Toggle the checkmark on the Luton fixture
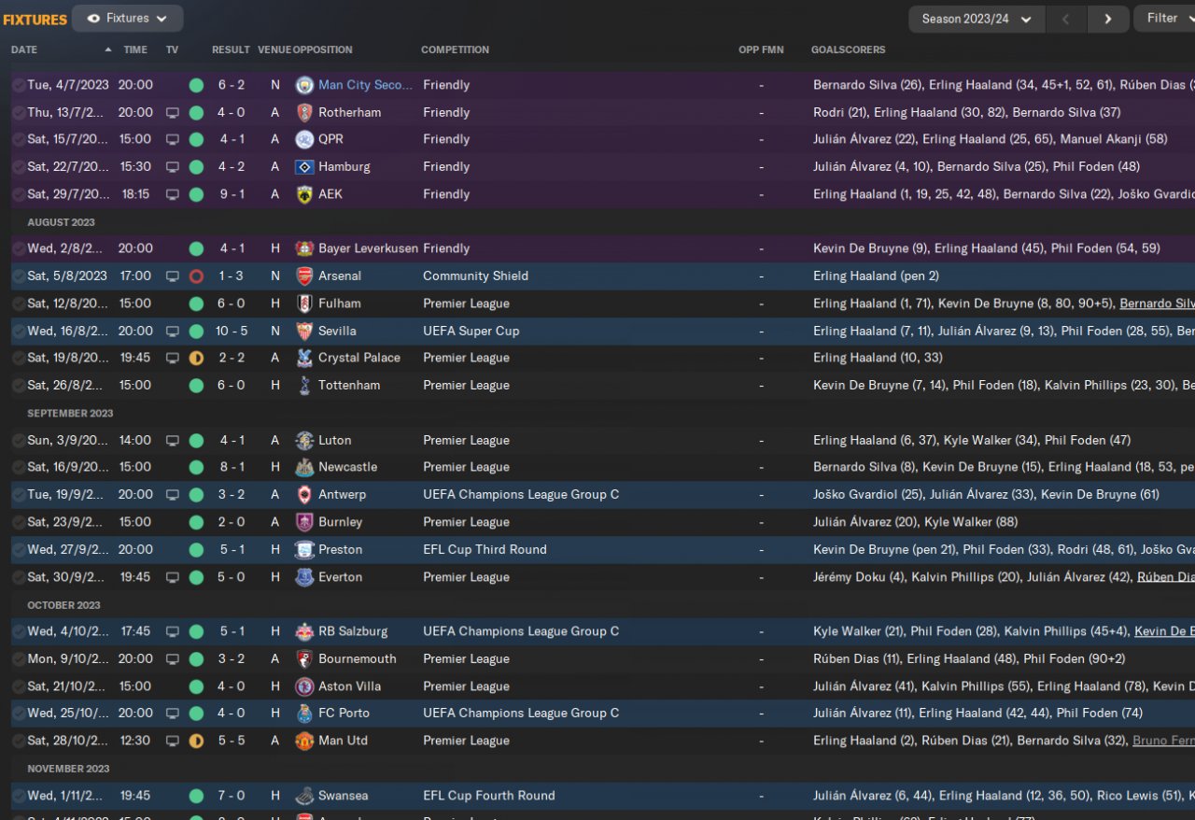The width and height of the screenshot is (1195, 820). (x=19, y=441)
